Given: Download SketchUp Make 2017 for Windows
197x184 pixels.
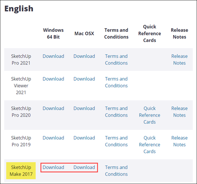Looking at the screenshot, I should tap(53, 167).
